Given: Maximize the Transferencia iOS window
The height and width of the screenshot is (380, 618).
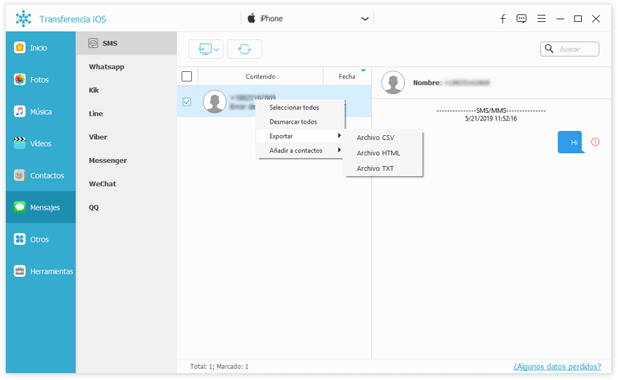Looking at the screenshot, I should pos(578,19).
